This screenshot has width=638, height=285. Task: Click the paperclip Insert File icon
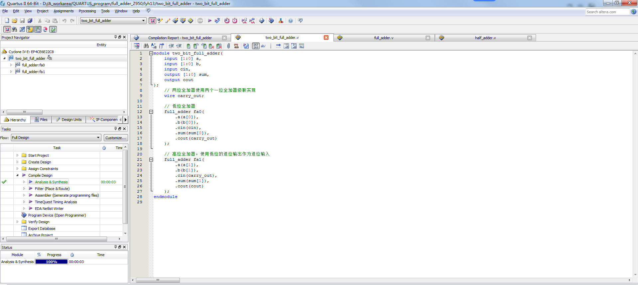(228, 46)
